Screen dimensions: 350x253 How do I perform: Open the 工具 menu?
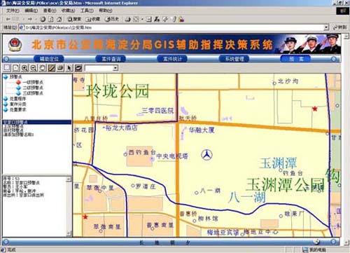87,11
